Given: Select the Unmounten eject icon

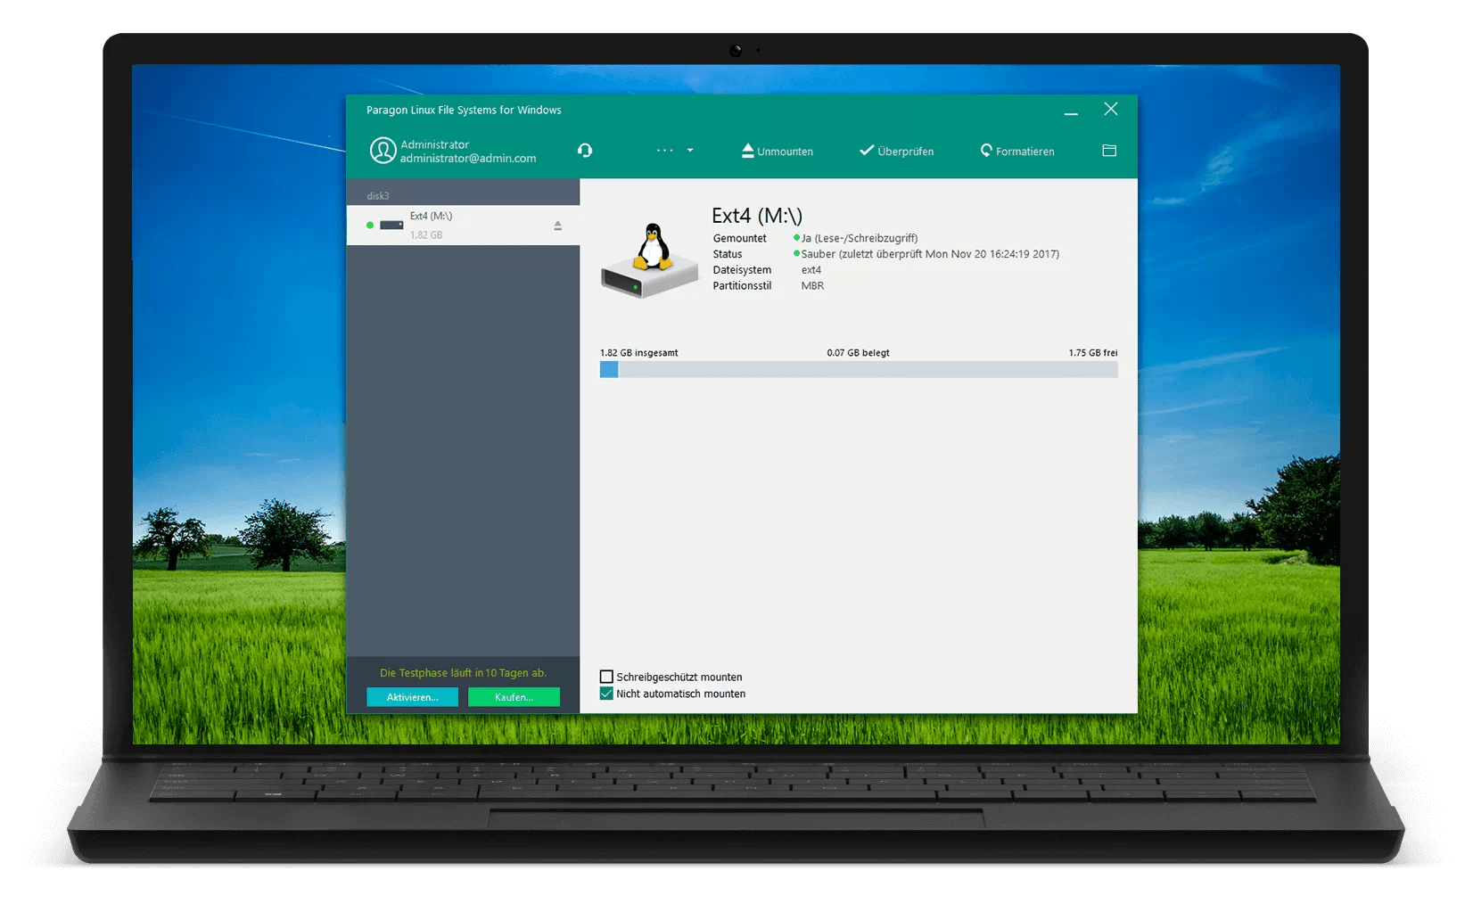Looking at the screenshot, I should pos(747,150).
